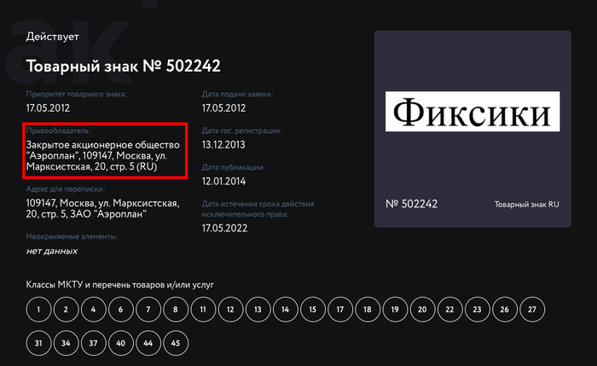
Task: Select MKTU class 26 circle
Action: click(505, 309)
